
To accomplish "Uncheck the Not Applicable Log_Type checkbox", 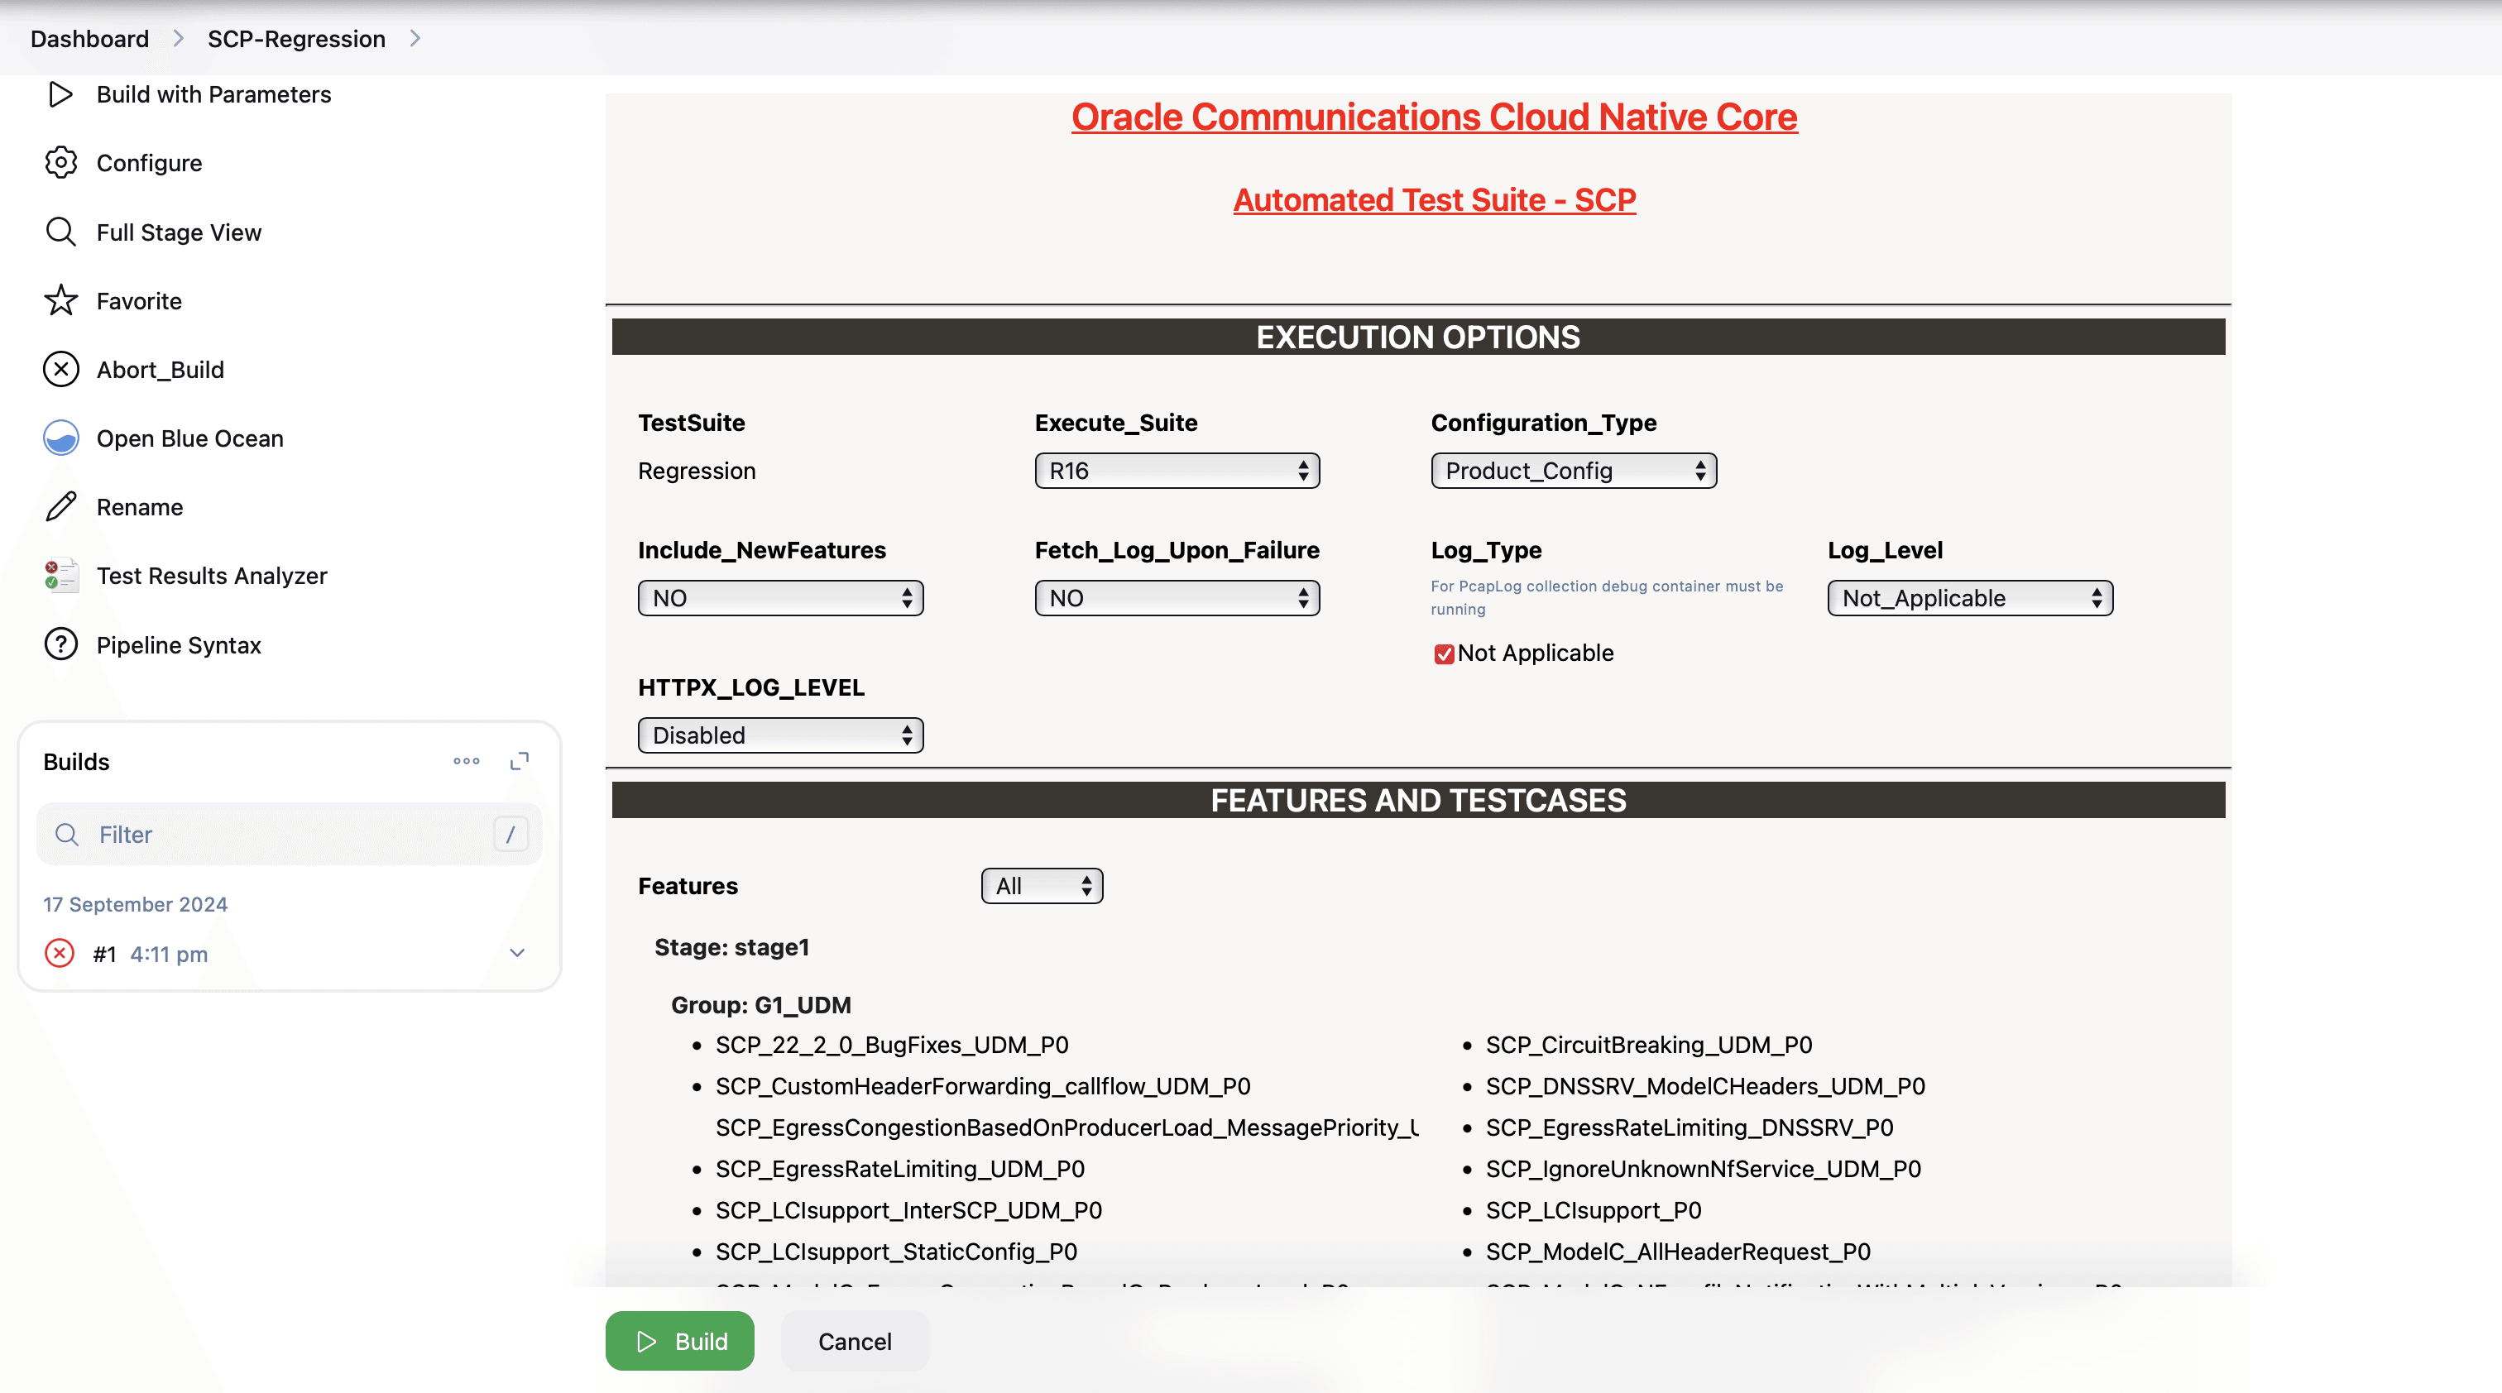I will [1443, 653].
